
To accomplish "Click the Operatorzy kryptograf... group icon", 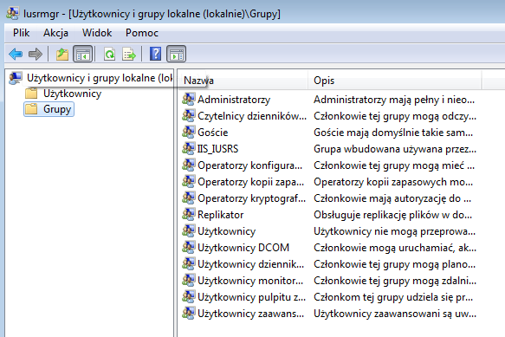I will (x=189, y=198).
